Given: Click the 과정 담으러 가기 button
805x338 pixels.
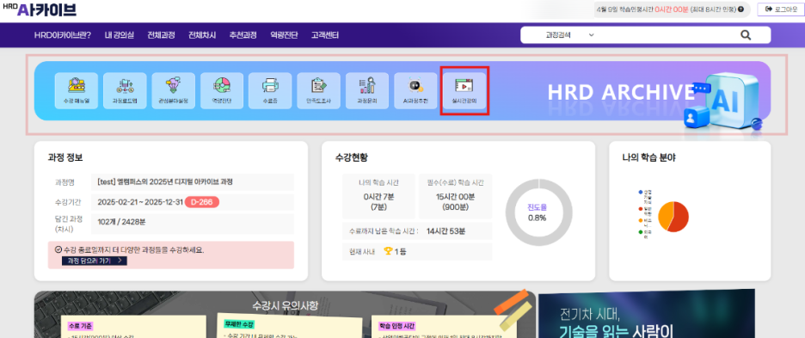Looking at the screenshot, I should [95, 261].
